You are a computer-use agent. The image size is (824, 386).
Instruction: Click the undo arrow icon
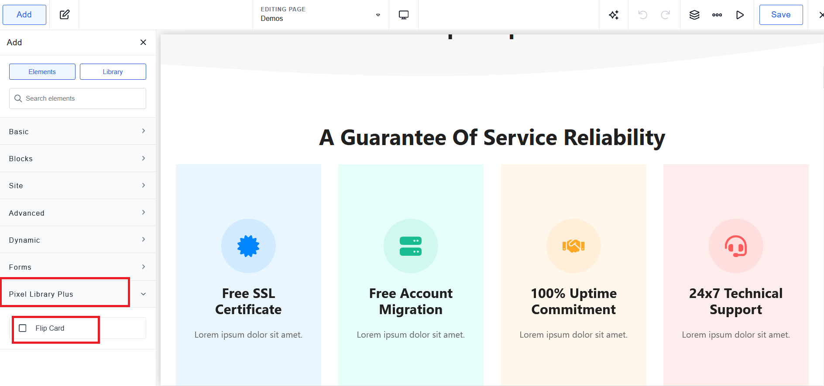(x=642, y=15)
